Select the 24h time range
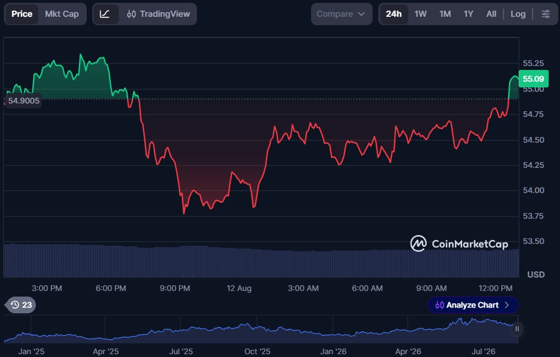This screenshot has height=357, width=560. coord(394,14)
